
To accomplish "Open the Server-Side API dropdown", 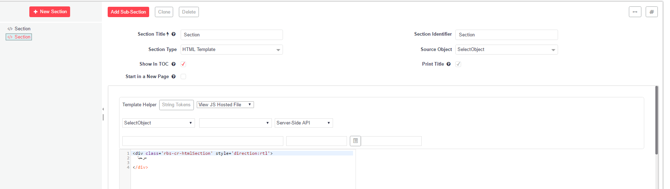I will (x=303, y=123).
